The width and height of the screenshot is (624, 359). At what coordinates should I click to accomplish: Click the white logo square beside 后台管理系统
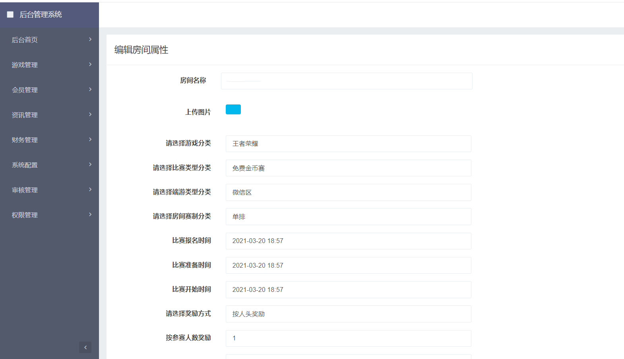10,15
